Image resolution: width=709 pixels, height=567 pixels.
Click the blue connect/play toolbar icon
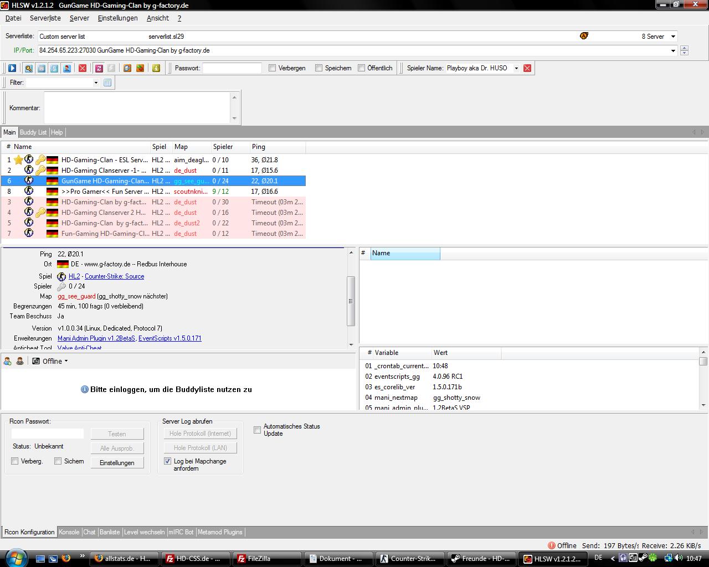[12, 68]
